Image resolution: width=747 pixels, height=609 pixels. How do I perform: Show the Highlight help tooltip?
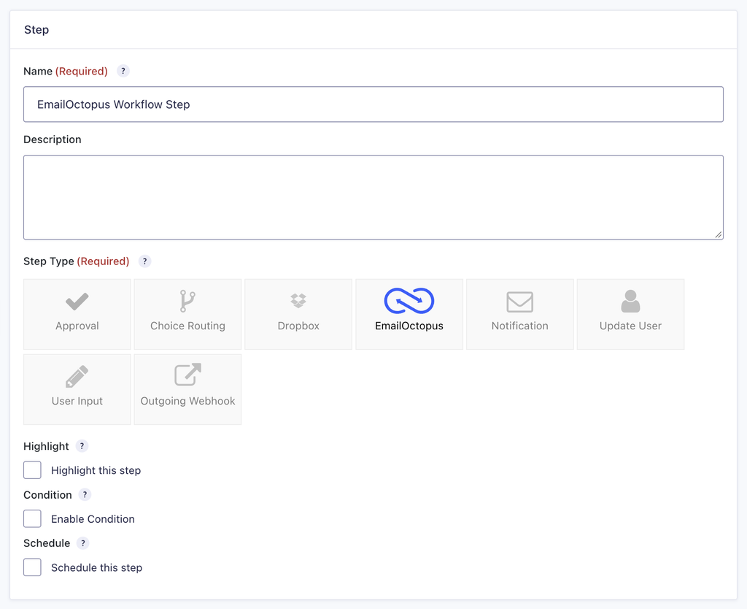tap(82, 446)
